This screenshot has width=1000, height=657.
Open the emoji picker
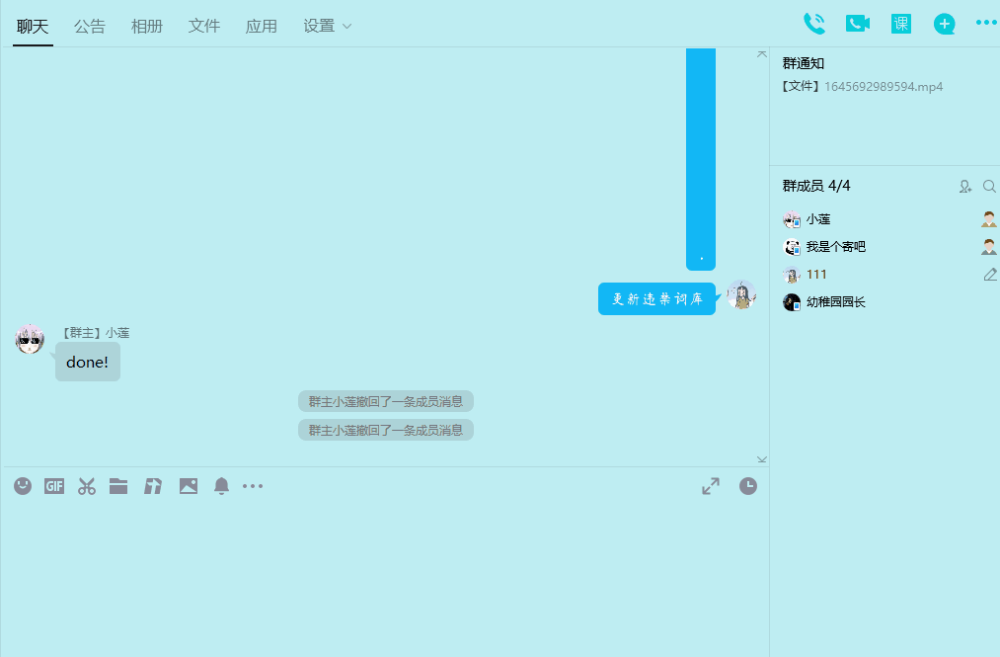[x=23, y=486]
